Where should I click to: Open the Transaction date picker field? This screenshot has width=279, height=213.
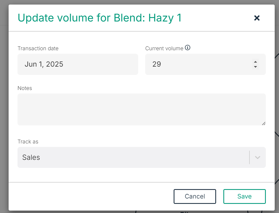(x=78, y=64)
